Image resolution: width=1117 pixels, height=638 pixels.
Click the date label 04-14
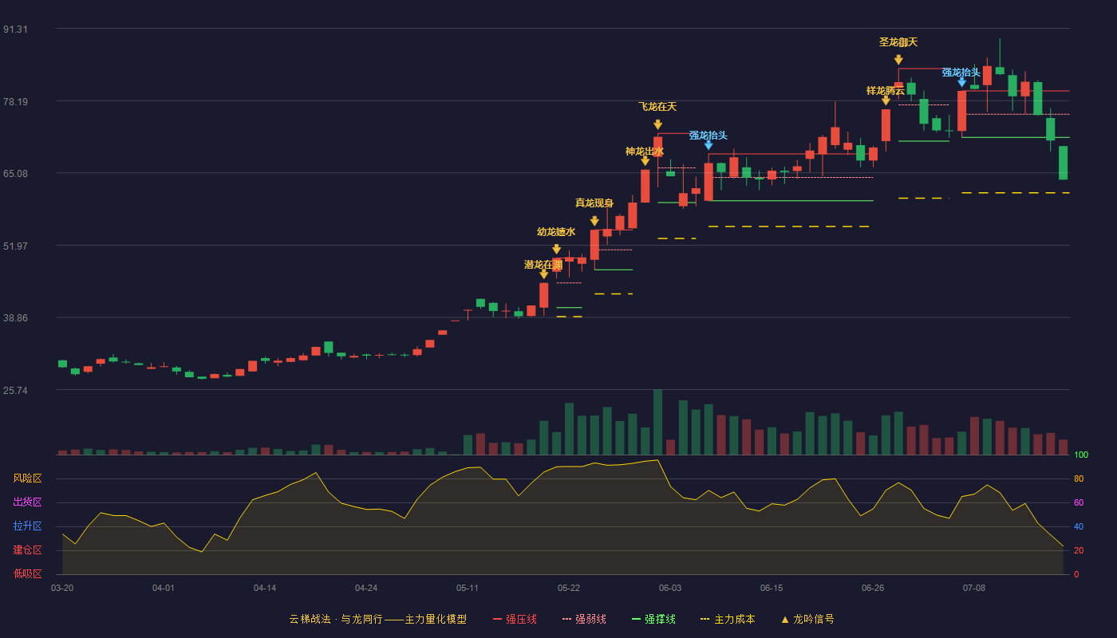click(x=265, y=588)
